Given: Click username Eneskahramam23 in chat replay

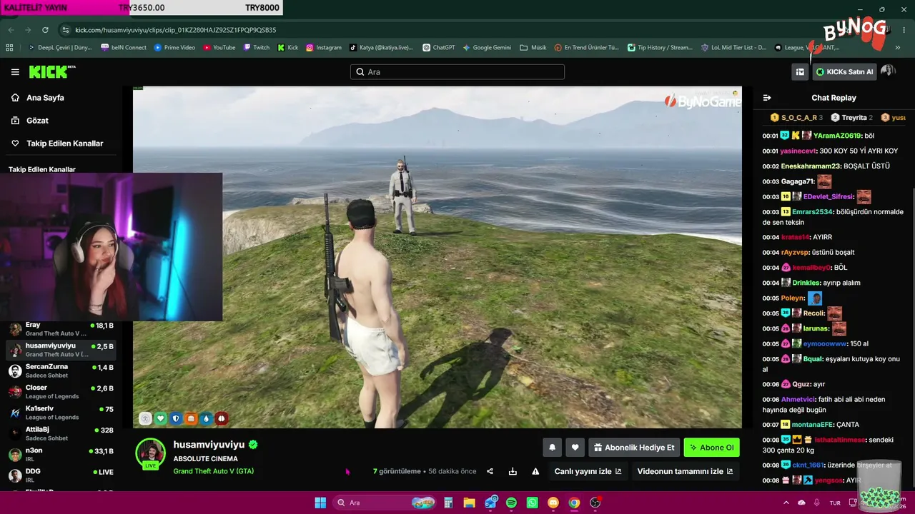Looking at the screenshot, I should (x=811, y=166).
